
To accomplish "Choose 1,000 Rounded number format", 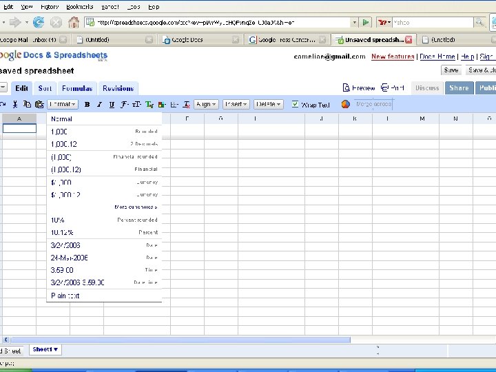I will 104,132.
